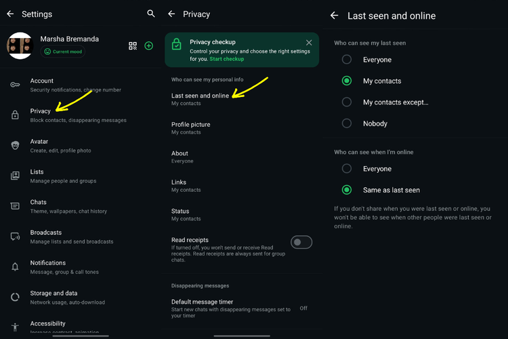Select Nobody for last seen
The image size is (508, 339).
(x=347, y=123)
